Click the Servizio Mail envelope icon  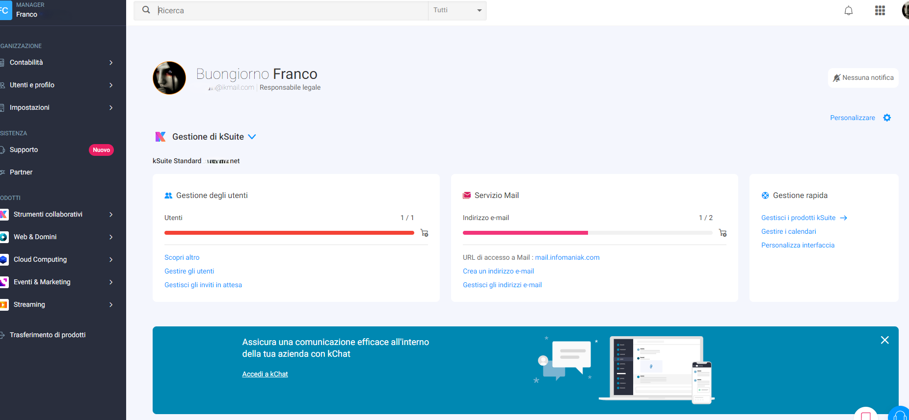click(467, 196)
